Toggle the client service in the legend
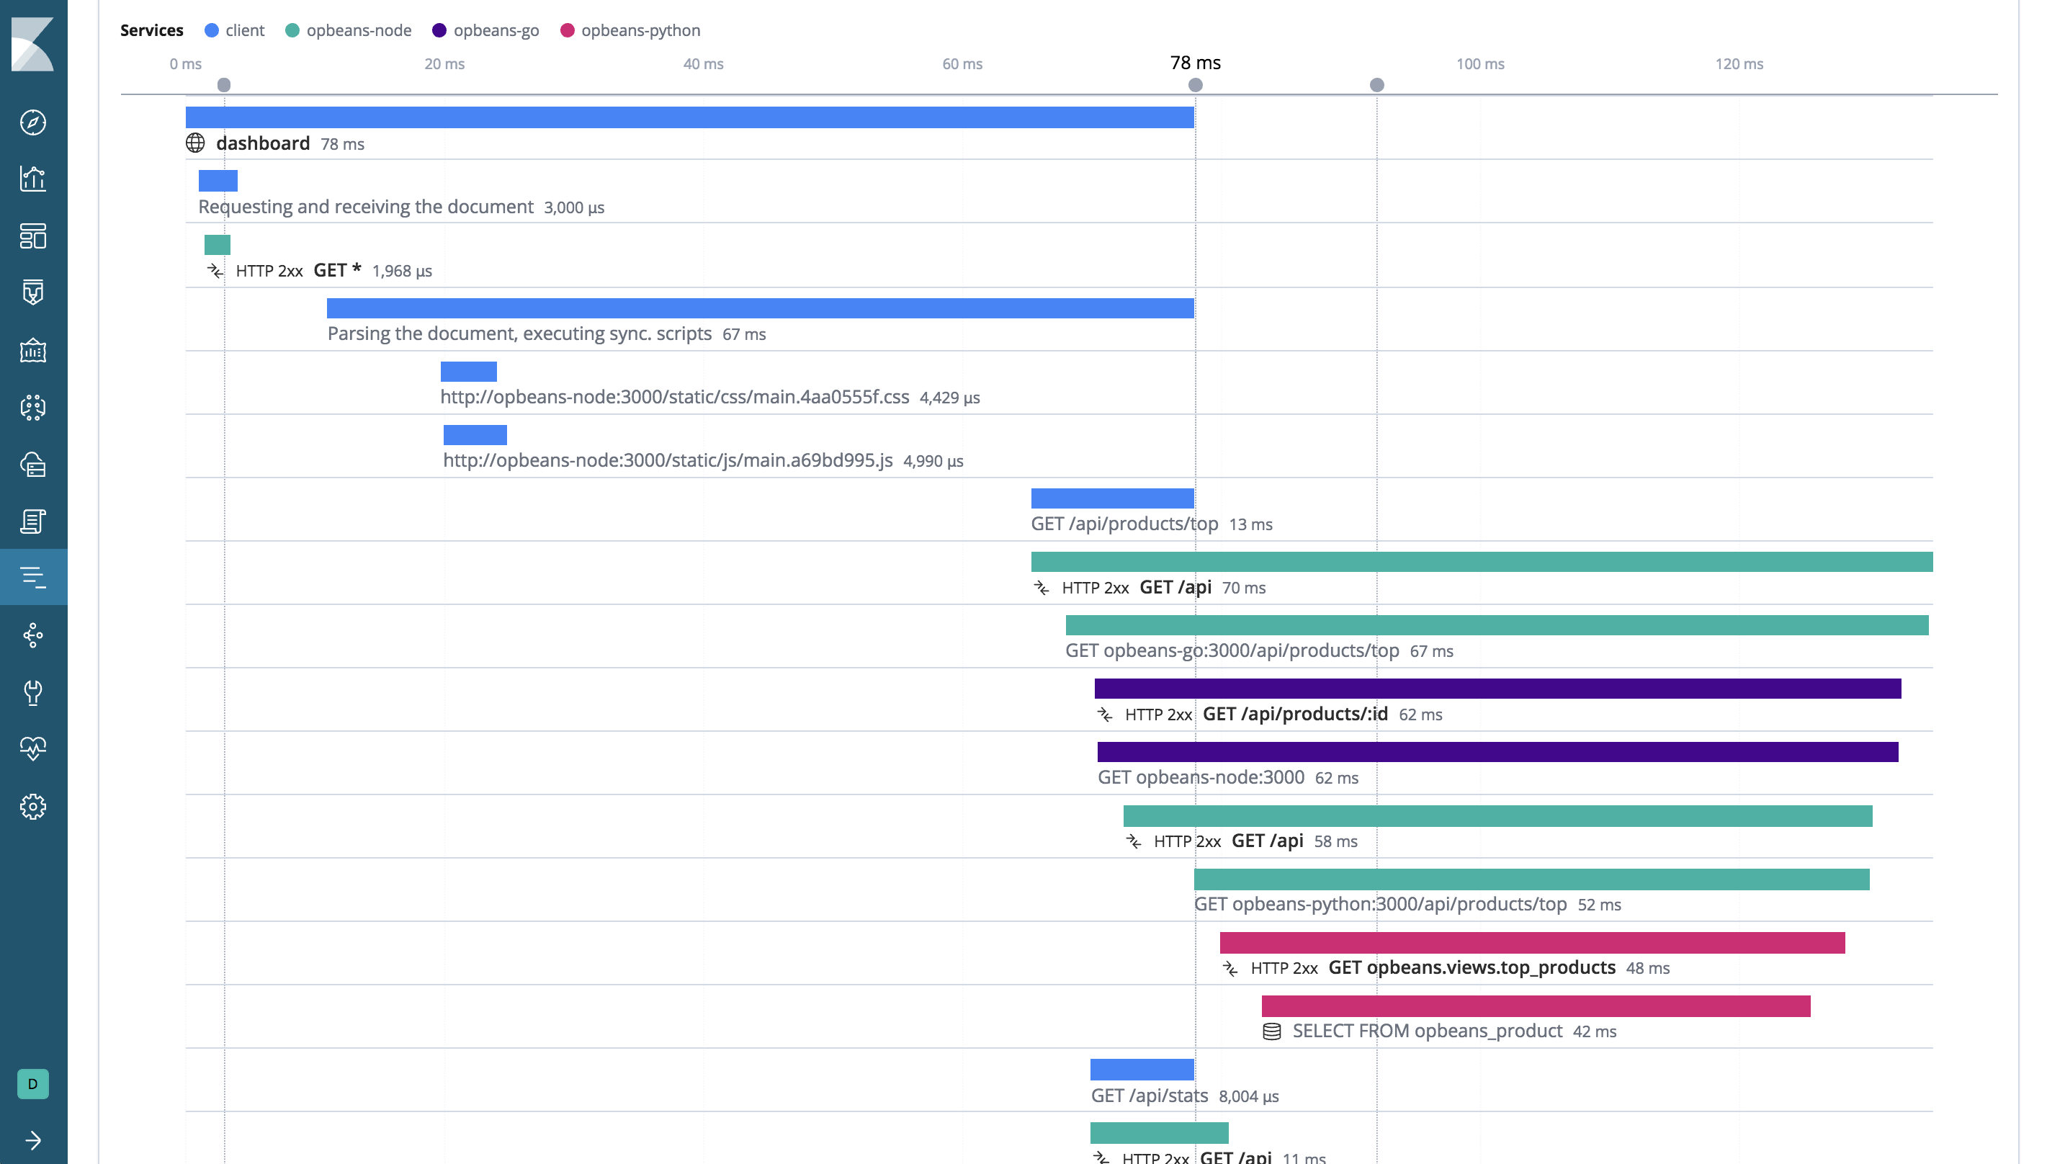 click(x=210, y=30)
